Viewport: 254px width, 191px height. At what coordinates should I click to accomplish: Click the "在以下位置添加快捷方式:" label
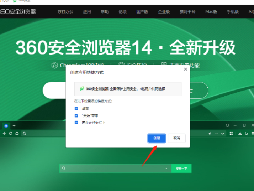tap(93, 101)
